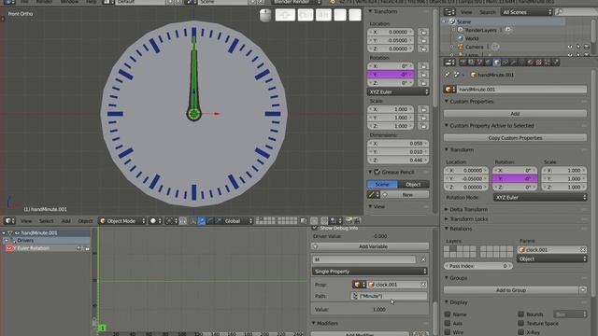
Task: Click the Camera object icon in Outliner
Action: click(461, 47)
